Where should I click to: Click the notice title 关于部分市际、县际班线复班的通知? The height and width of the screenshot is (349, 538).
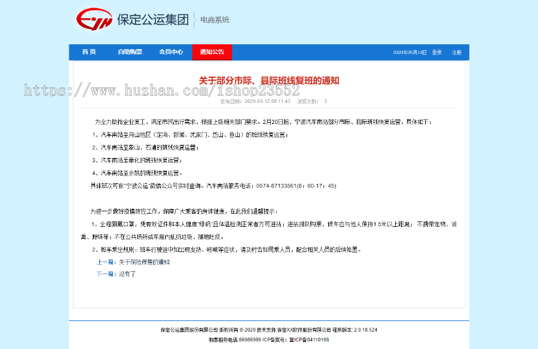[269, 81]
